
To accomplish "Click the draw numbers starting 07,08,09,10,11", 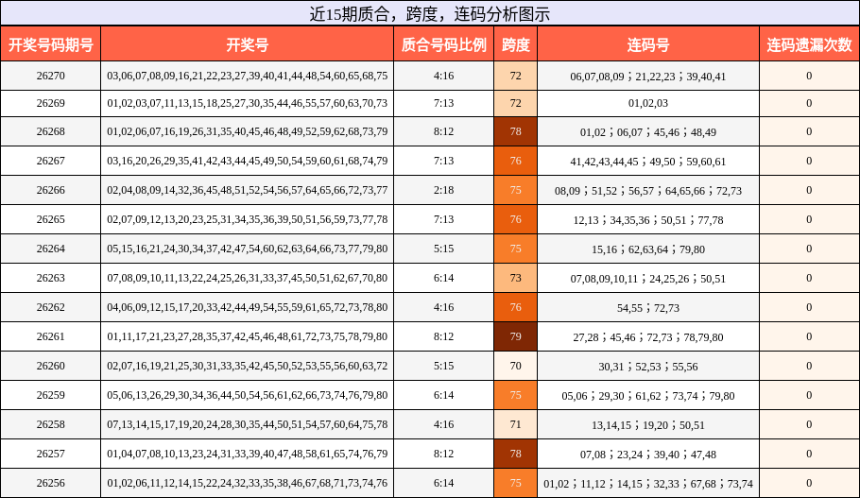I will click(x=248, y=278).
